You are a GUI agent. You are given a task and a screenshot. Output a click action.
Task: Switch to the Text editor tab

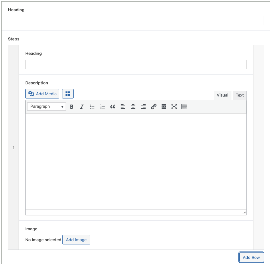[x=240, y=95]
